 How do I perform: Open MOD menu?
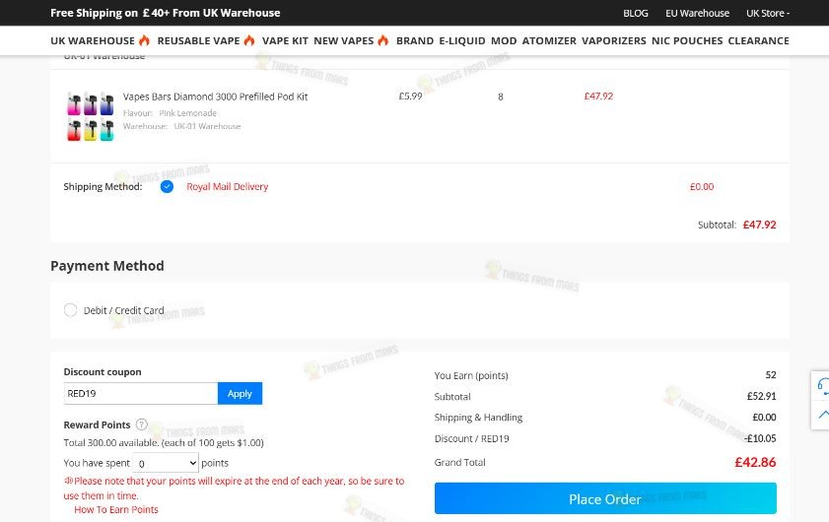click(x=504, y=40)
